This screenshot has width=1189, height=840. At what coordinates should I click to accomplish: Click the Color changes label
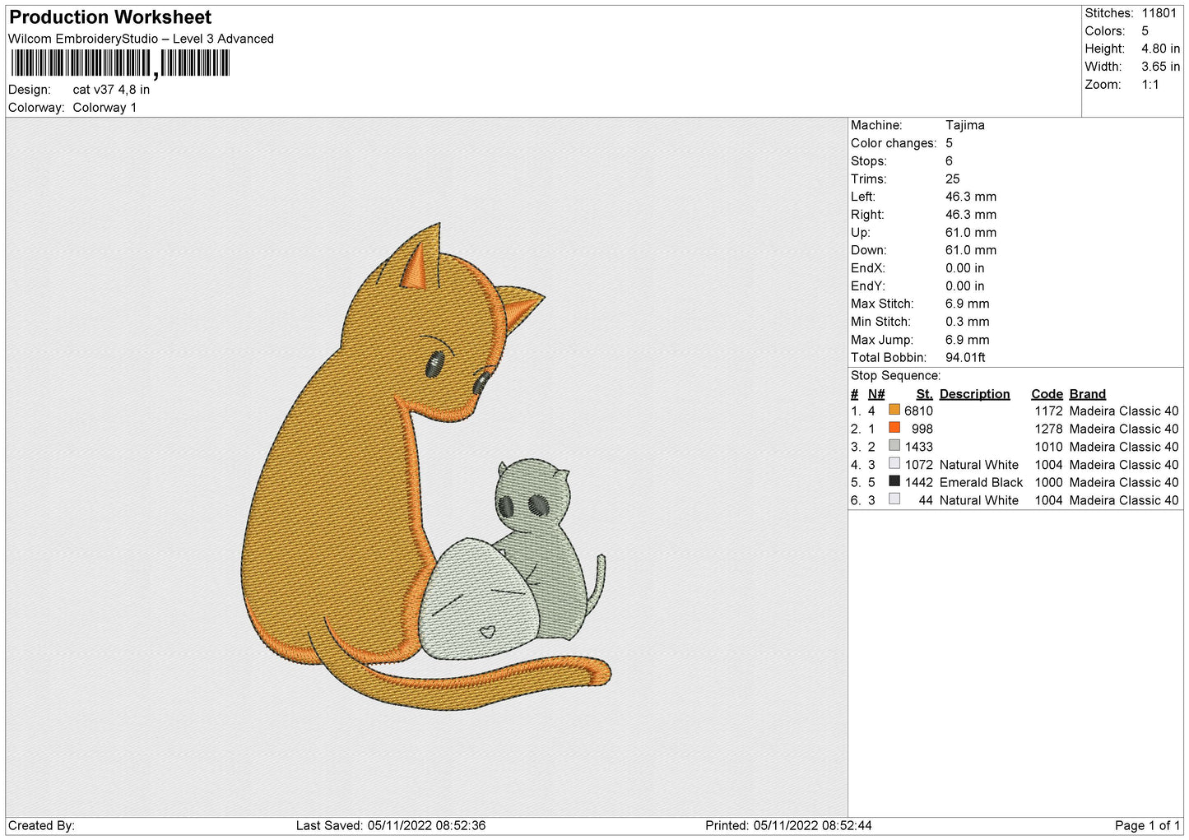pyautogui.click(x=894, y=143)
